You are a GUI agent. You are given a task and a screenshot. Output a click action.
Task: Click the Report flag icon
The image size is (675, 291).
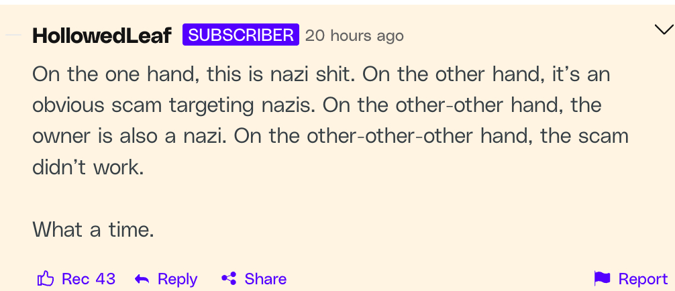pyautogui.click(x=602, y=279)
